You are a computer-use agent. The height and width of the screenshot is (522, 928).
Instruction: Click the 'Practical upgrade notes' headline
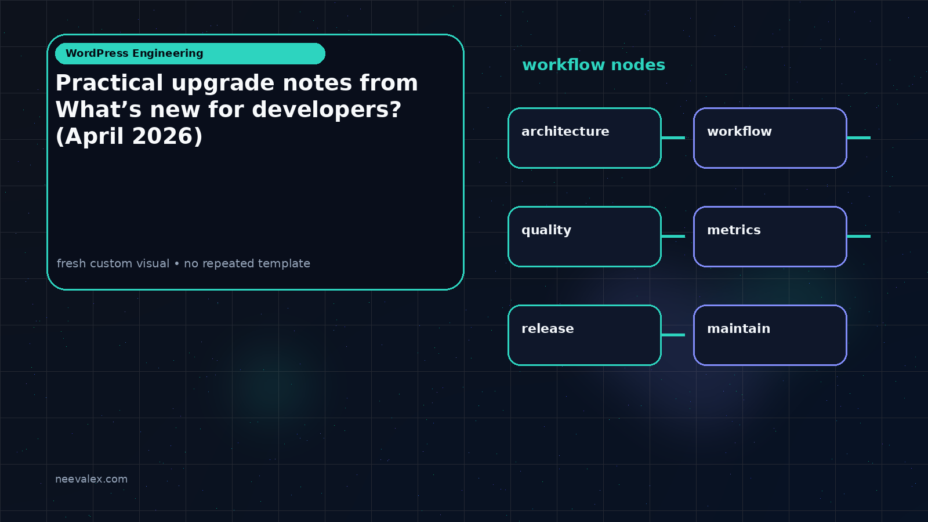click(237, 110)
